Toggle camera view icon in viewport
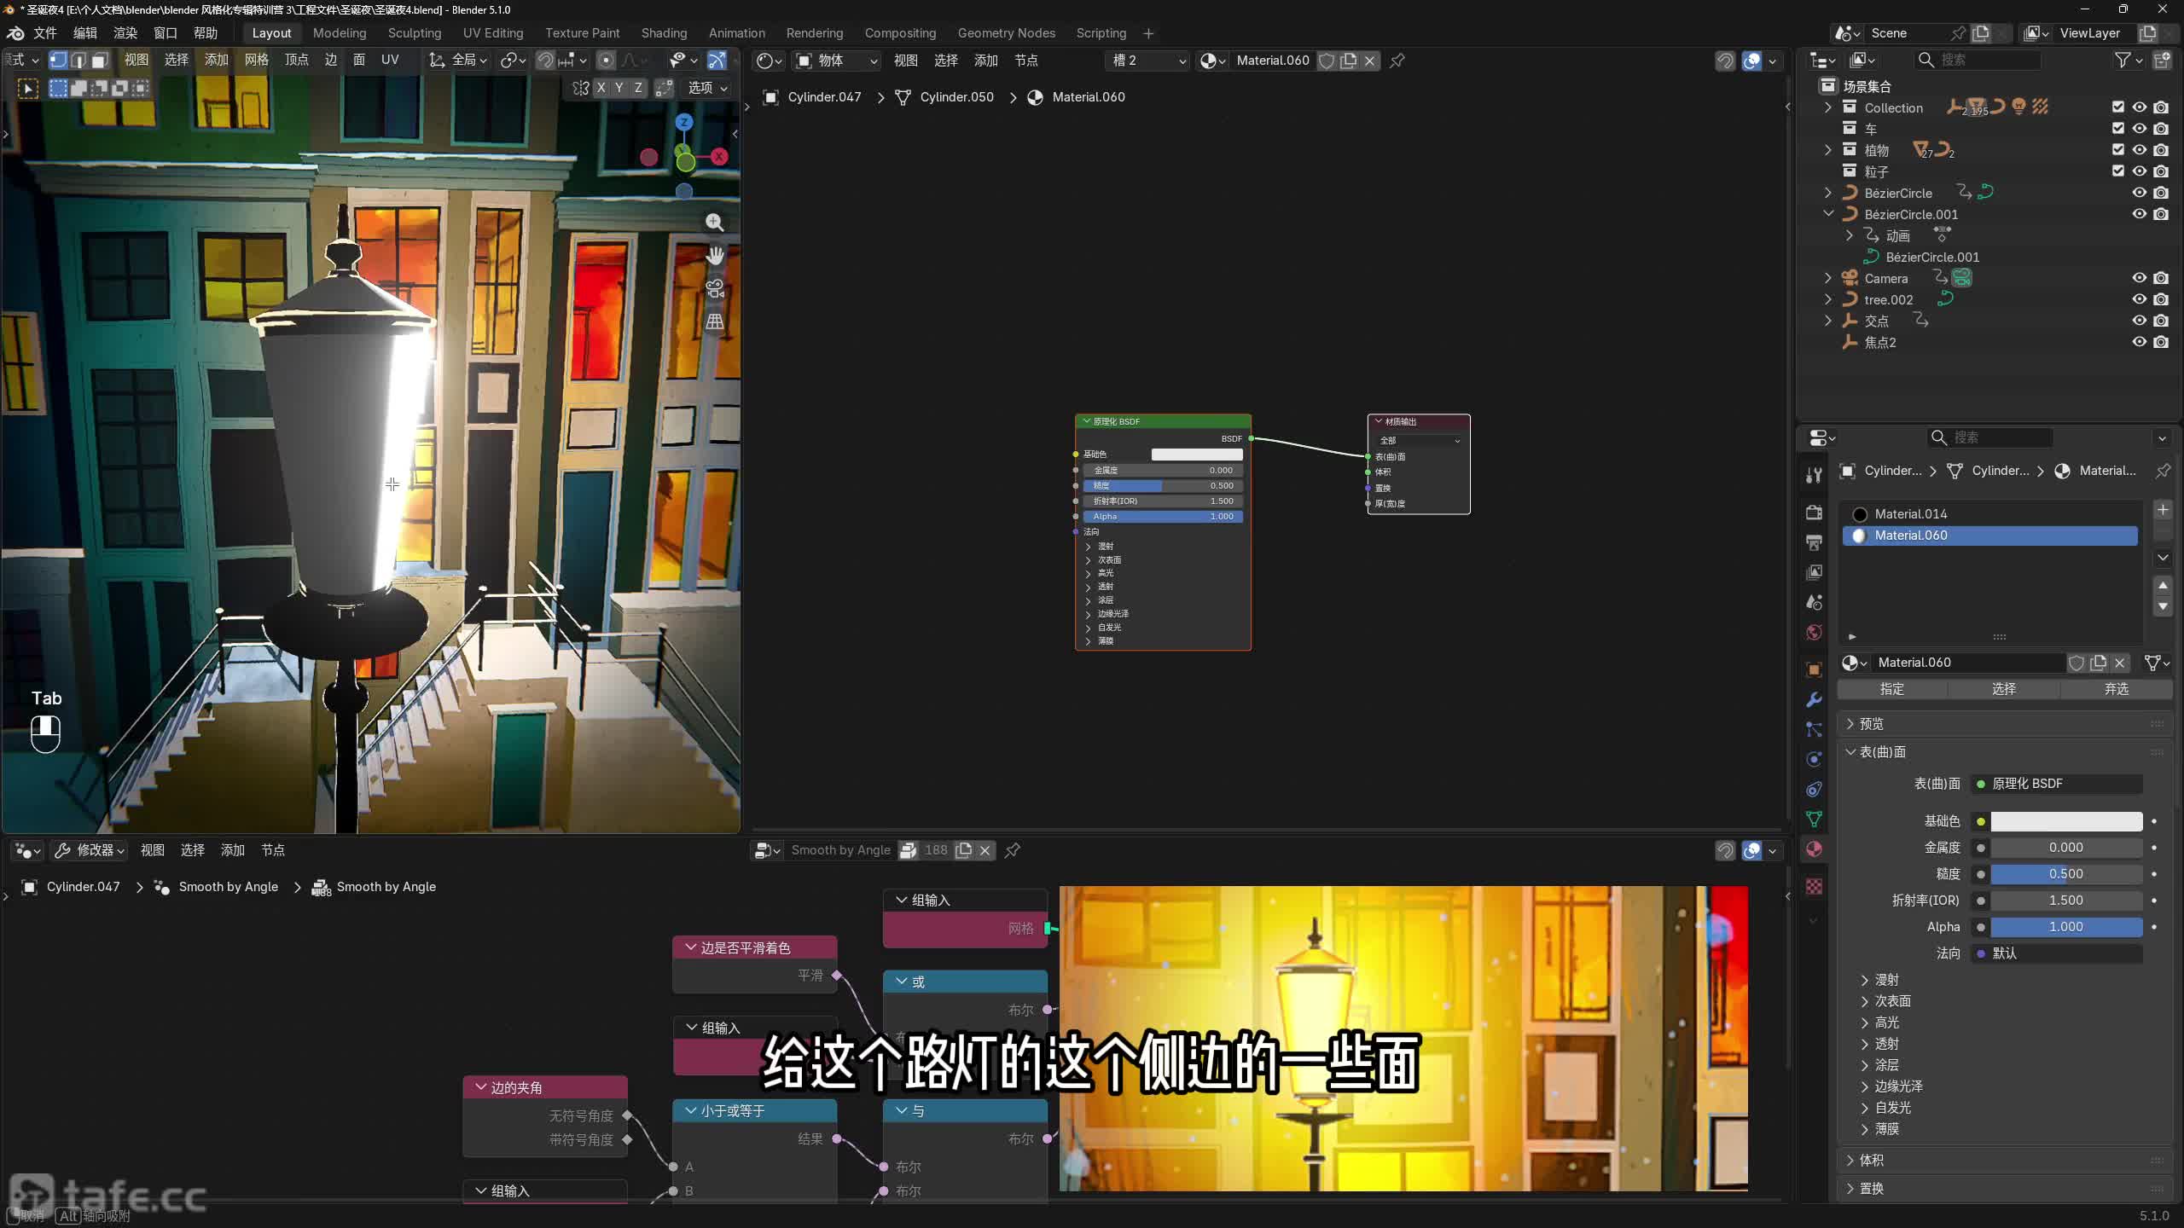The image size is (2184, 1228). coord(714,288)
